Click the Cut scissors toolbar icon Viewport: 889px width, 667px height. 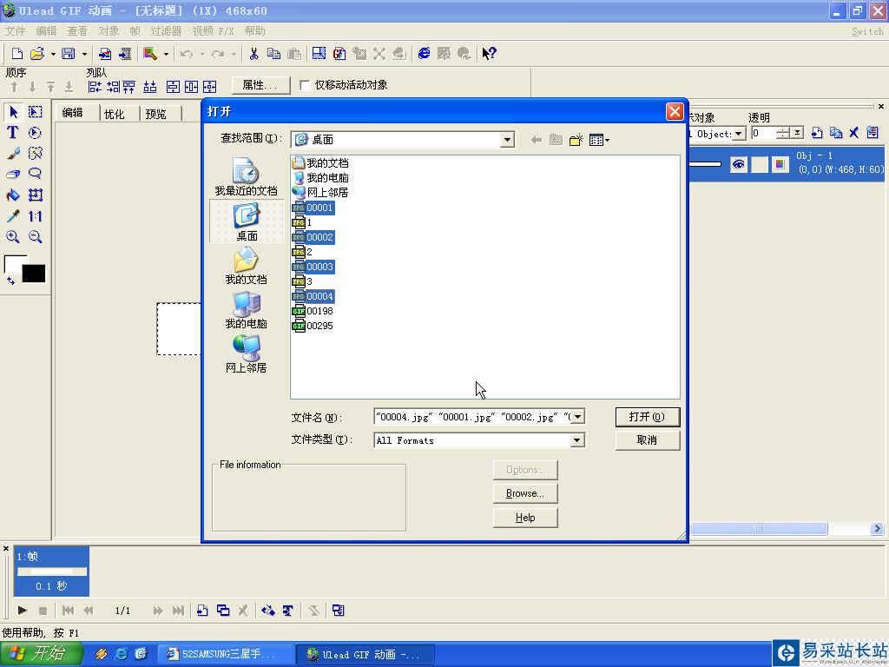254,53
